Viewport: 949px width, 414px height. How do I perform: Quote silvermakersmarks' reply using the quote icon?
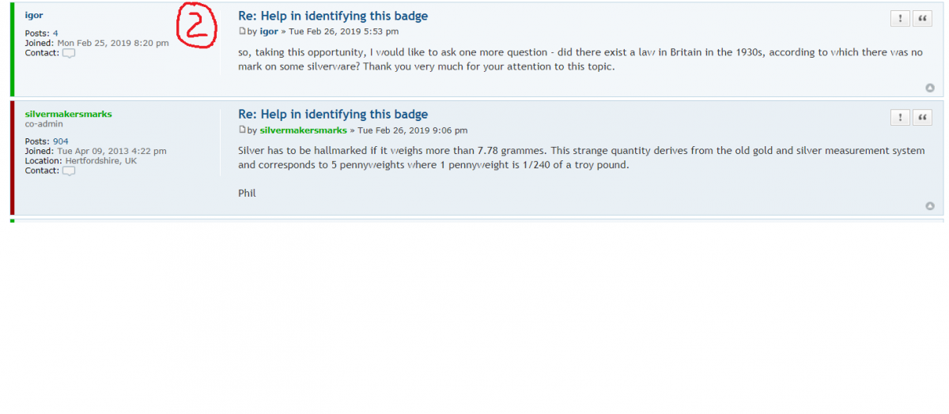pyautogui.click(x=922, y=117)
